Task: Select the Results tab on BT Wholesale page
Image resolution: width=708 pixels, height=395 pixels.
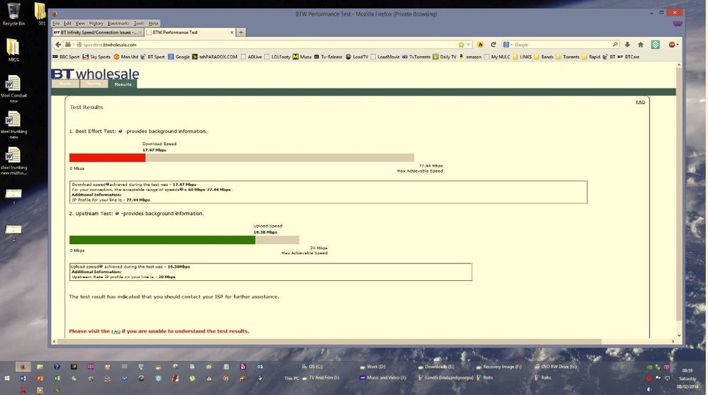Action: tap(123, 84)
